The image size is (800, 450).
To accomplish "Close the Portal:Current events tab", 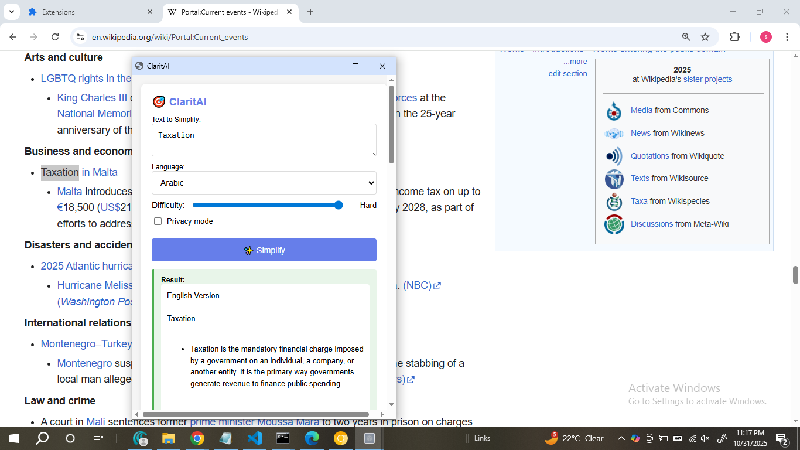I will [289, 12].
